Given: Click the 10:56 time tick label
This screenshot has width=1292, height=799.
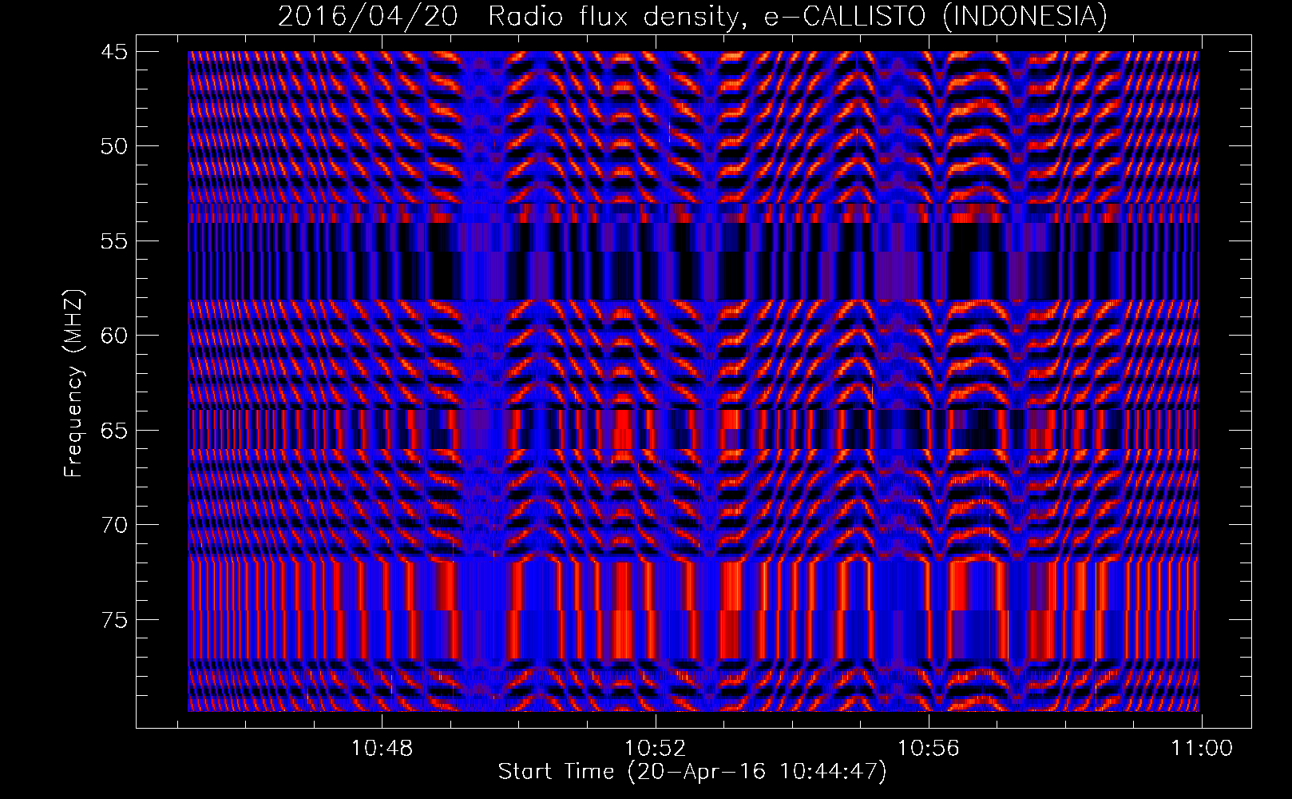Looking at the screenshot, I should coord(929,749).
